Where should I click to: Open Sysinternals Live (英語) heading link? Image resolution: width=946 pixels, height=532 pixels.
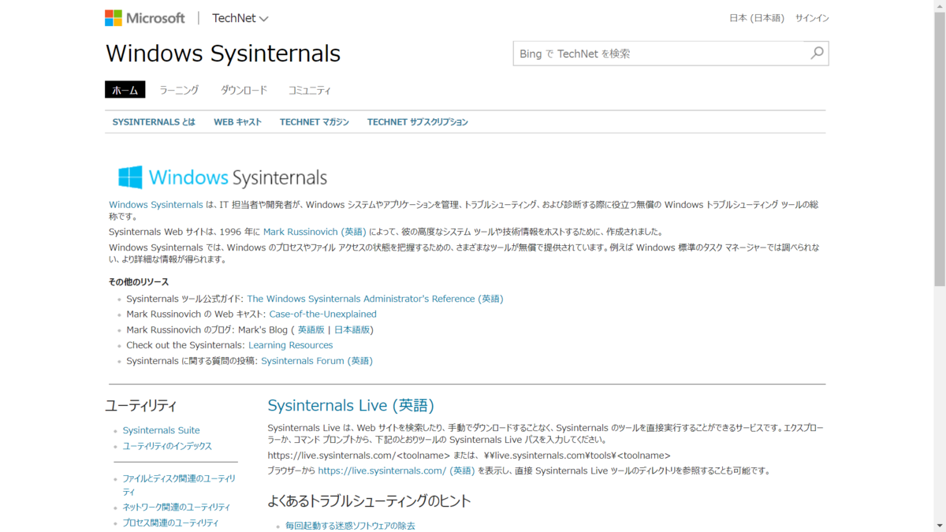click(351, 405)
